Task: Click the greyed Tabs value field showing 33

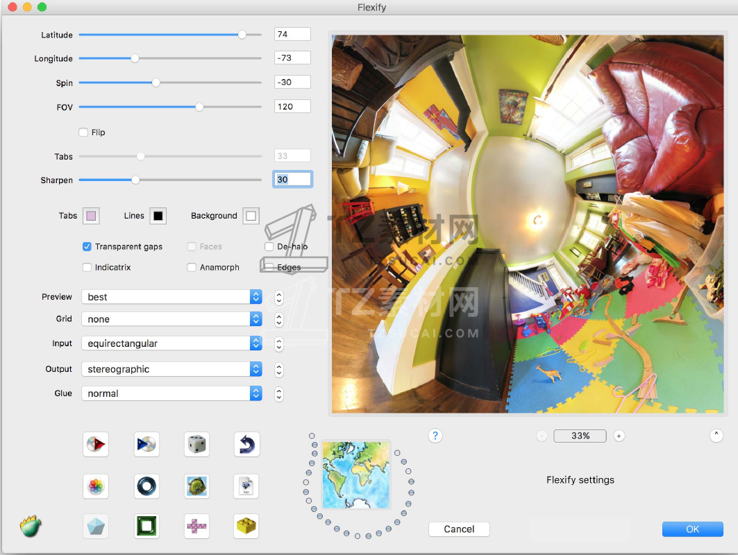Action: (x=292, y=155)
